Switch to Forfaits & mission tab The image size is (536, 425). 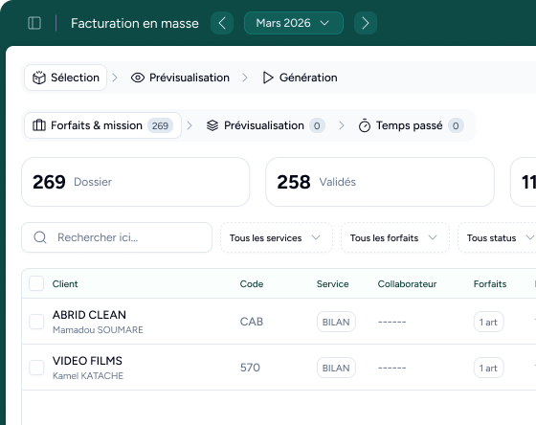click(102, 125)
